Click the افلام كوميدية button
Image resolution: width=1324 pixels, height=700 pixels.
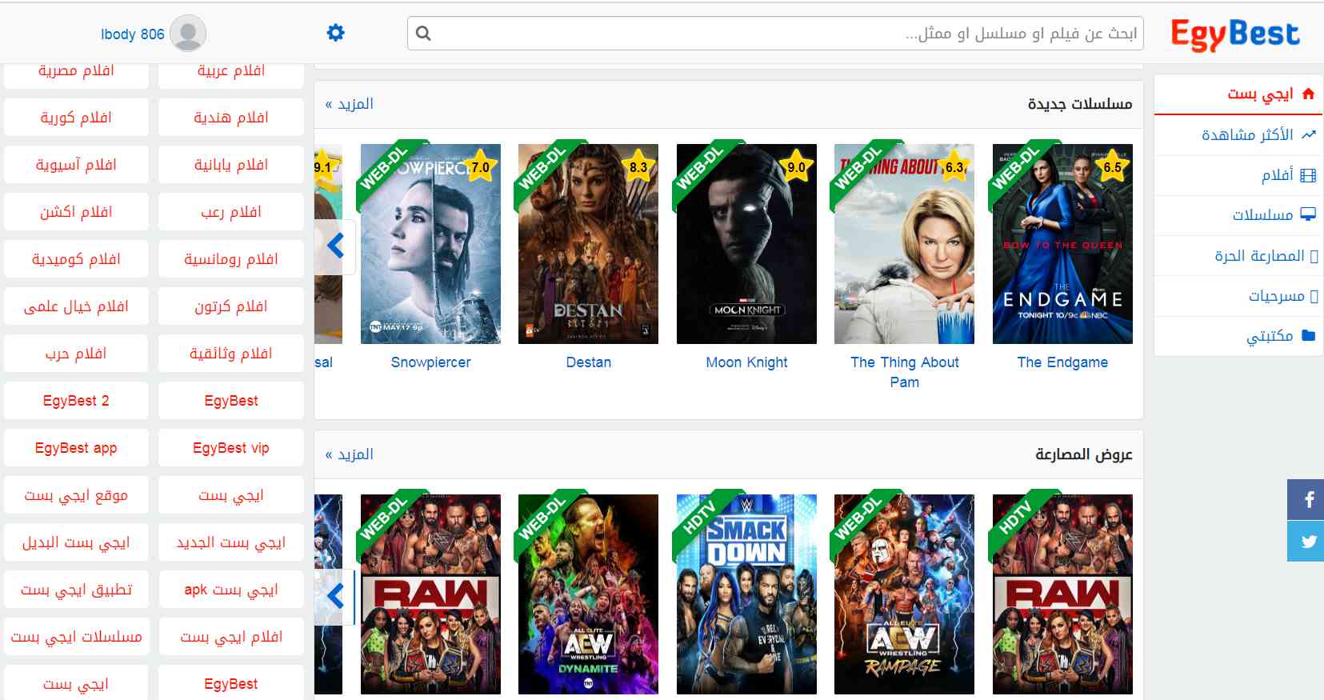coord(76,259)
